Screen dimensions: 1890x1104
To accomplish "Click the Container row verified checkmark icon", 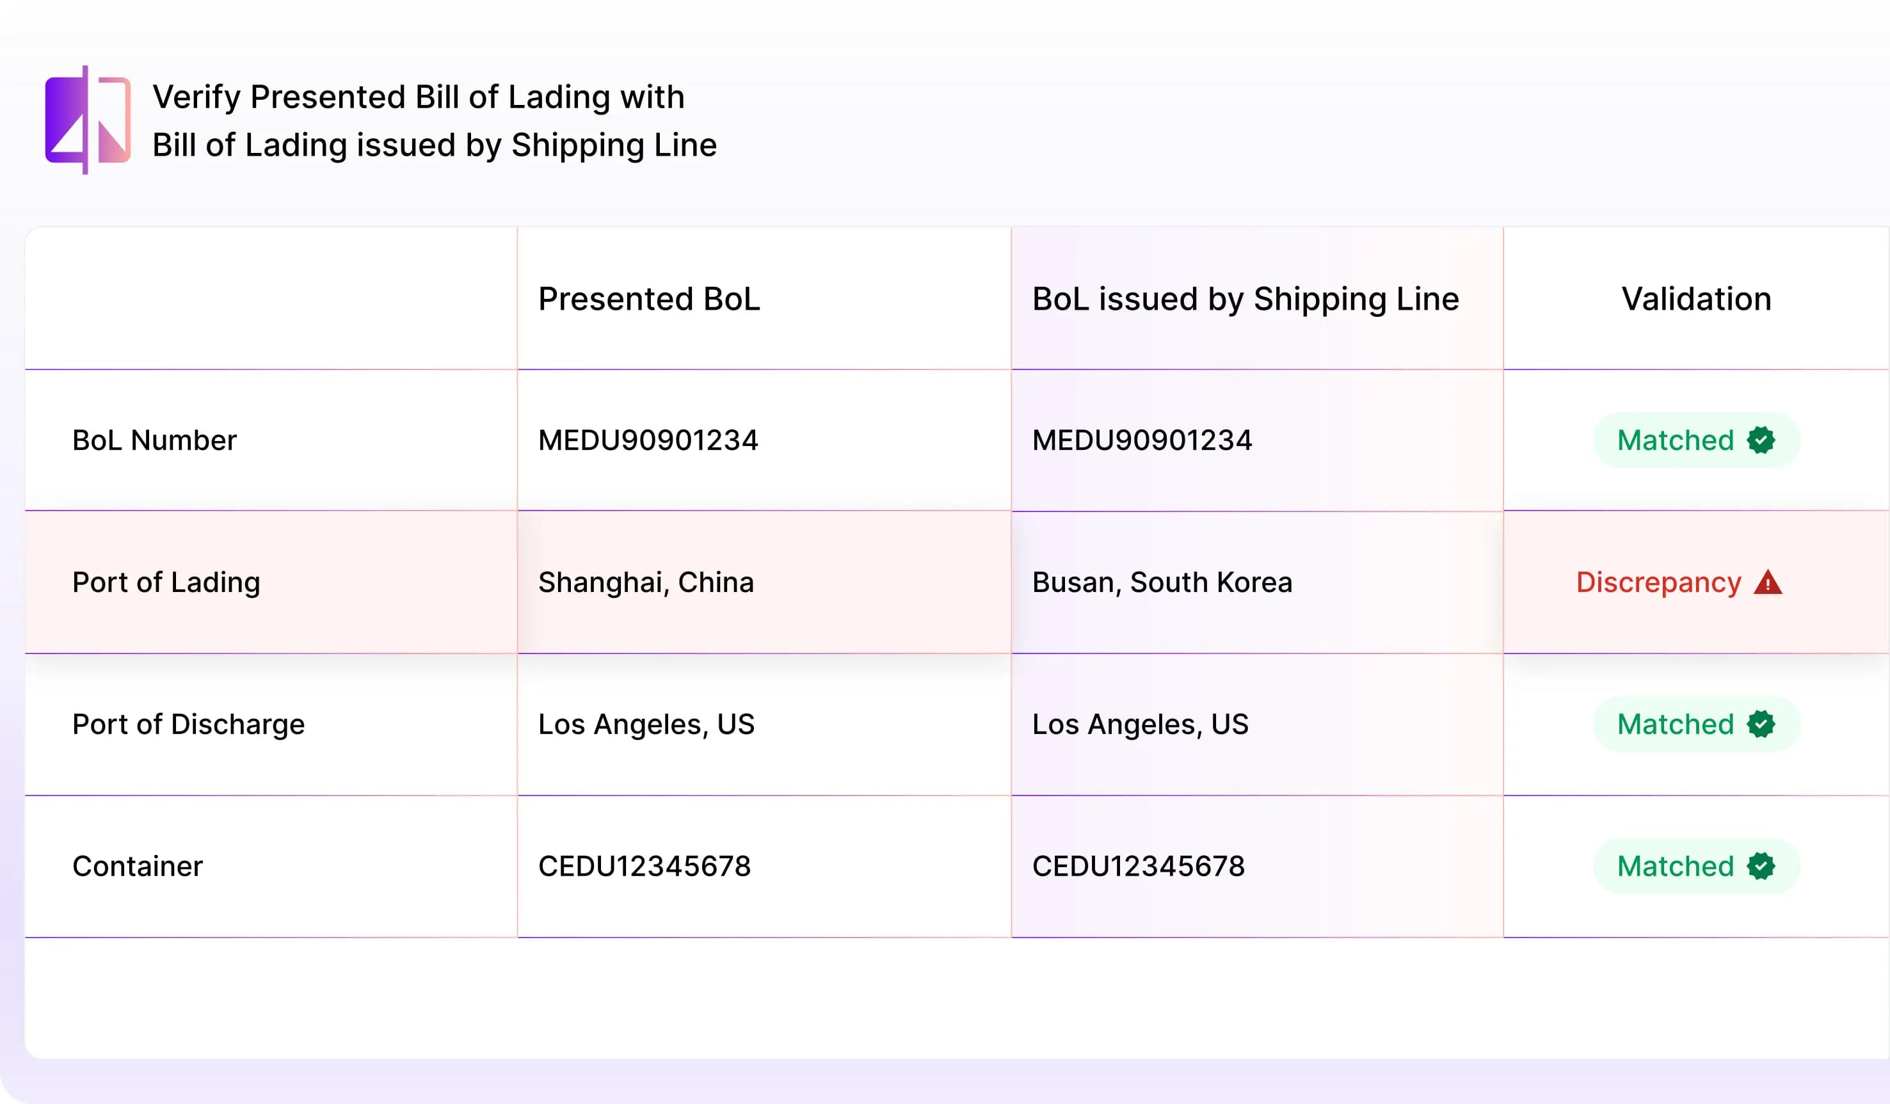I will [x=1760, y=867].
